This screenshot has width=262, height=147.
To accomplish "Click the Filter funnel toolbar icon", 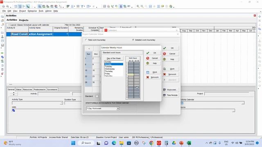I will pos(82,7).
